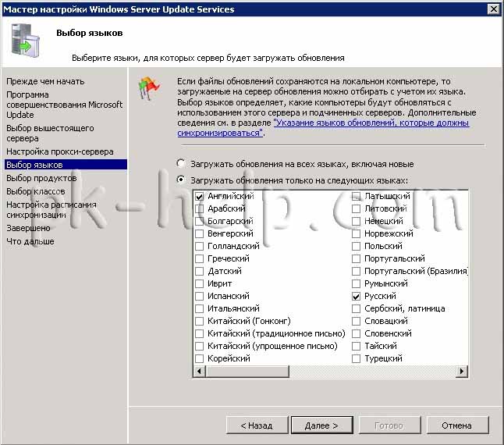Go back with the Назад button
504x445 pixels.
[x=257, y=425]
